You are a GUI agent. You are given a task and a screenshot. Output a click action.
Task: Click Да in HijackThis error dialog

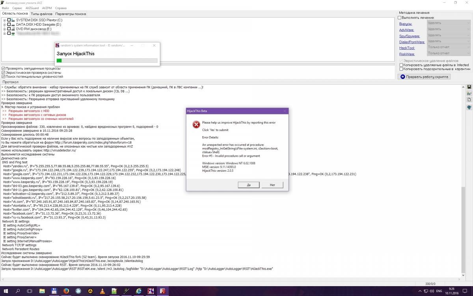pos(249,185)
